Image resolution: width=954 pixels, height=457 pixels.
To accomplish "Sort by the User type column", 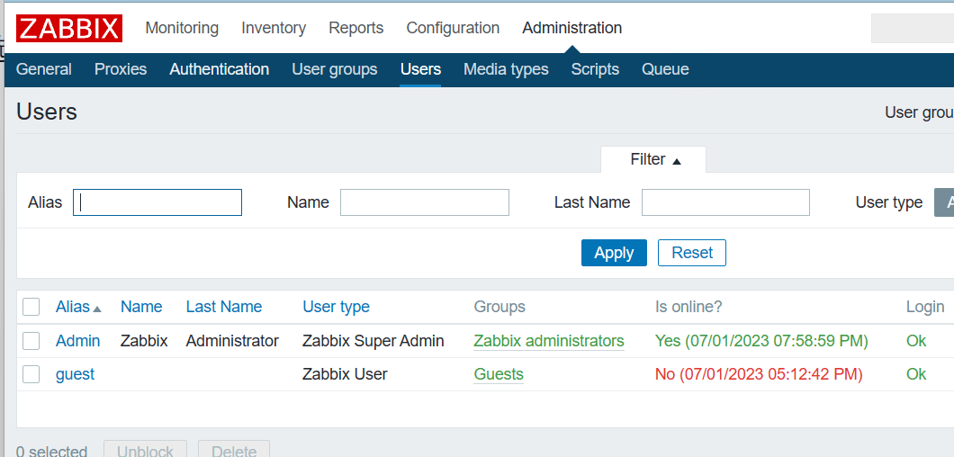I will point(336,307).
